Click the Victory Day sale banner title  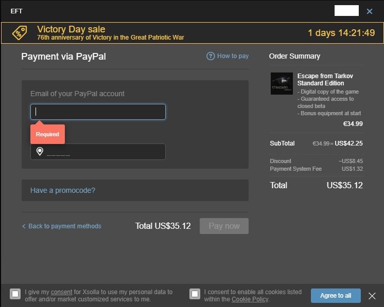click(71, 29)
